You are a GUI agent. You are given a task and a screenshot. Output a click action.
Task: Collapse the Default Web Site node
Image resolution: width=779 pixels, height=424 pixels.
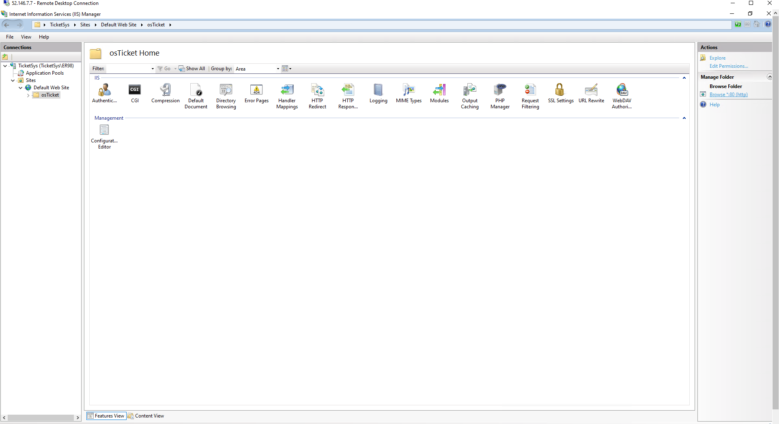20,88
